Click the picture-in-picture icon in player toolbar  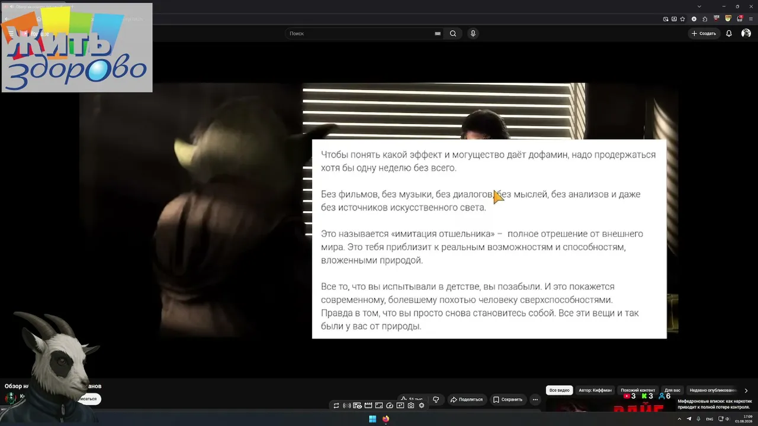click(x=400, y=405)
